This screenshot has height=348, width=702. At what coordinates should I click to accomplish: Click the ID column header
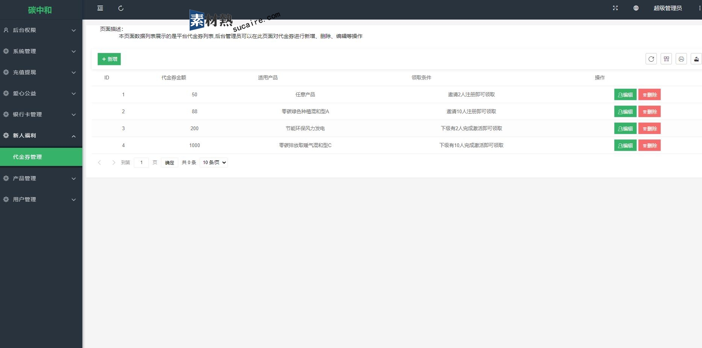(107, 78)
